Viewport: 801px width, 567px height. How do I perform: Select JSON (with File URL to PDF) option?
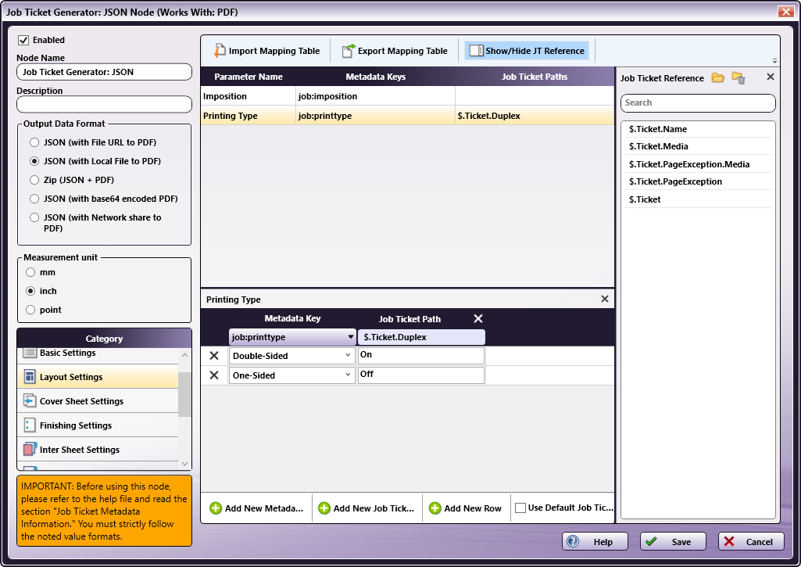point(34,142)
